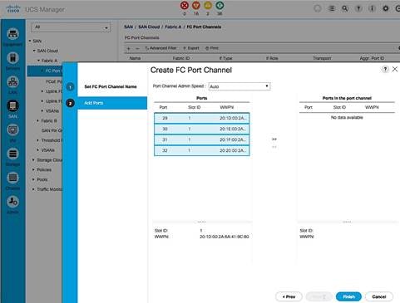Viewport: 400px width, 303px height.
Task: Click the list-lines icon in the top header
Action: pyautogui.click(x=331, y=8)
